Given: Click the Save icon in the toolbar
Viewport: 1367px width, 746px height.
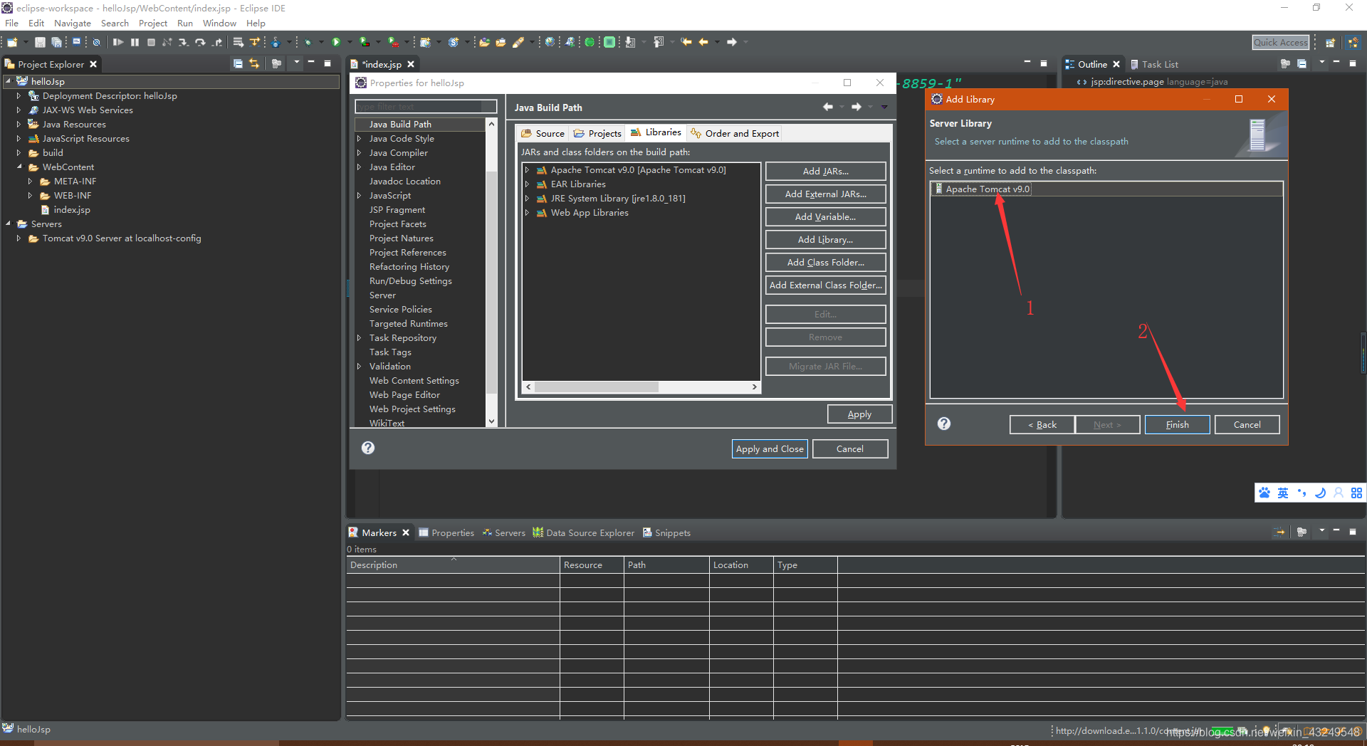Looking at the screenshot, I should pos(40,43).
